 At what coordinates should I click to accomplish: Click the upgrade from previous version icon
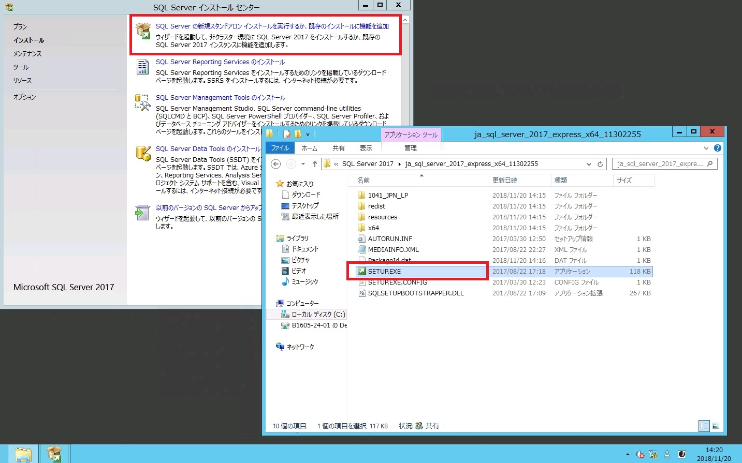click(x=142, y=212)
